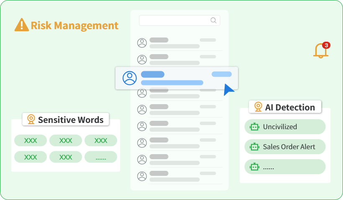343x200 pixels.
Task: Click the webcam icon beside AI Detection
Action: pyautogui.click(x=258, y=107)
